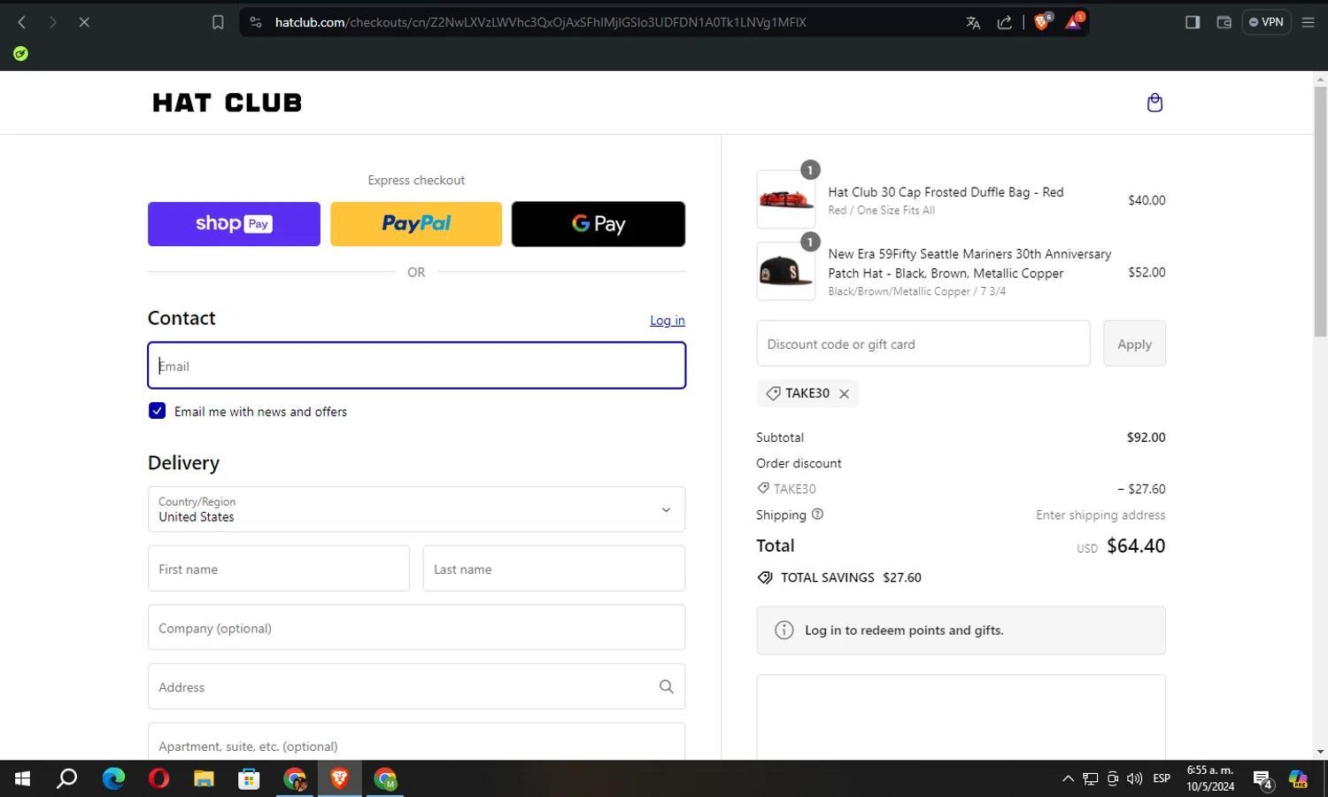The image size is (1328, 797).
Task: Open the volume control tray icon
Action: coord(1134,779)
